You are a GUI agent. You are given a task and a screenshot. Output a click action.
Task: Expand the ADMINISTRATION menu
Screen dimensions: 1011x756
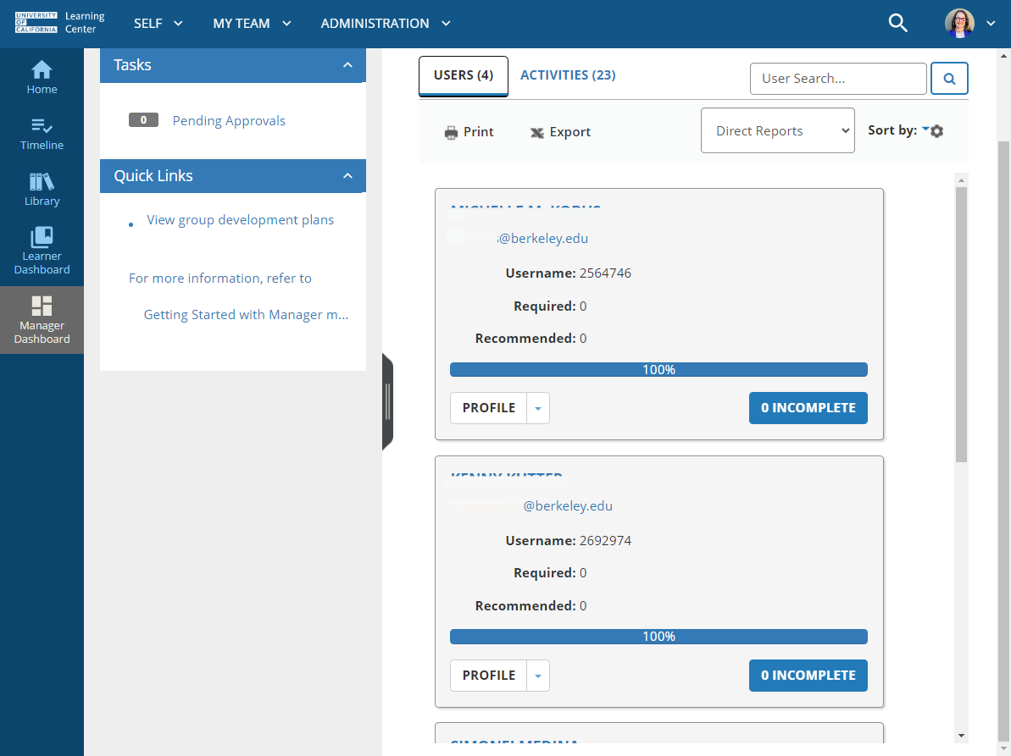386,23
